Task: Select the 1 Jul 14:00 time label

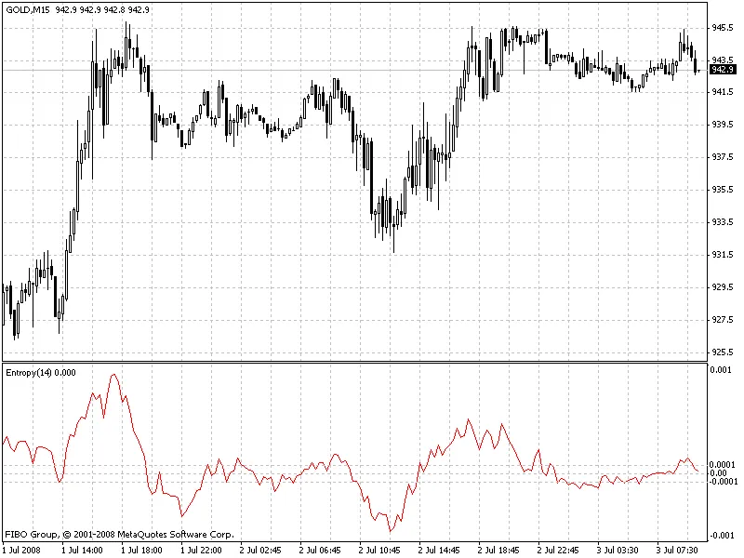Action: 83,550
